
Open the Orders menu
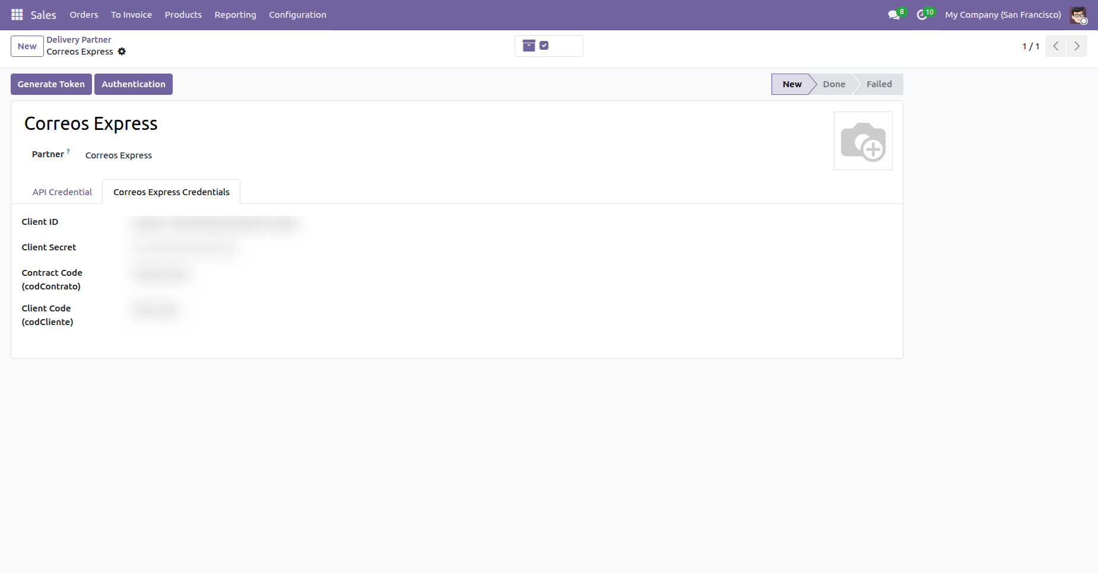[84, 15]
